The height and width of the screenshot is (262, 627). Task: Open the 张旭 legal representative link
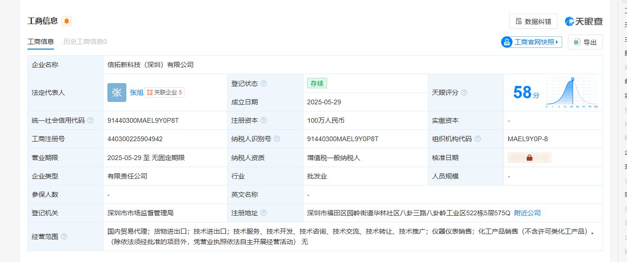coord(136,93)
